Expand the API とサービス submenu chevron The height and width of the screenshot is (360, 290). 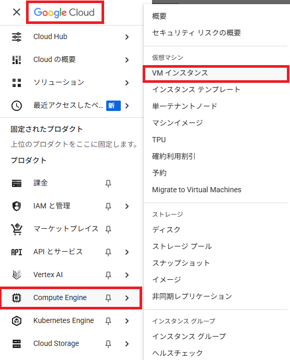127,252
